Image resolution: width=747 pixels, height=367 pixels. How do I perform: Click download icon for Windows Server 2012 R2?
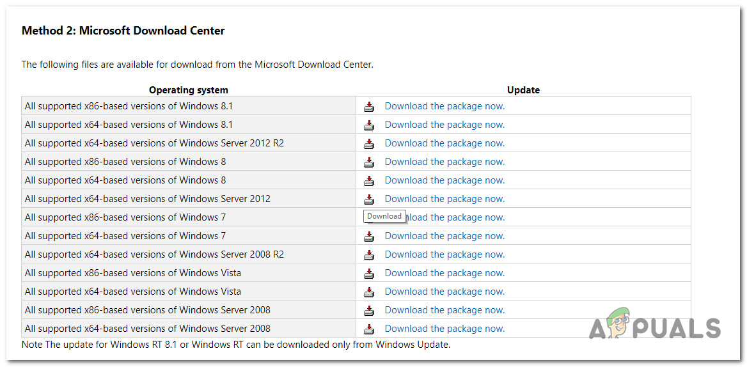[369, 144]
